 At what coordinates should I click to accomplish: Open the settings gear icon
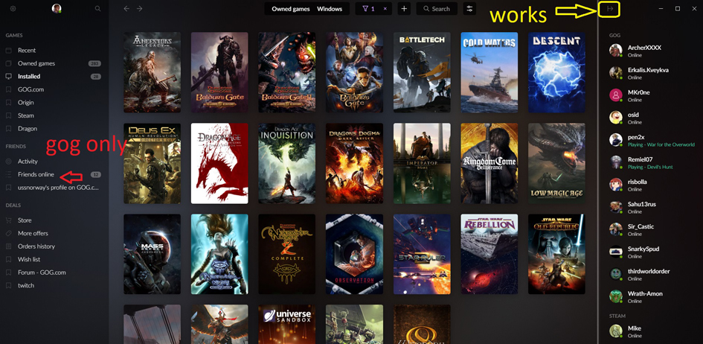coord(13,8)
